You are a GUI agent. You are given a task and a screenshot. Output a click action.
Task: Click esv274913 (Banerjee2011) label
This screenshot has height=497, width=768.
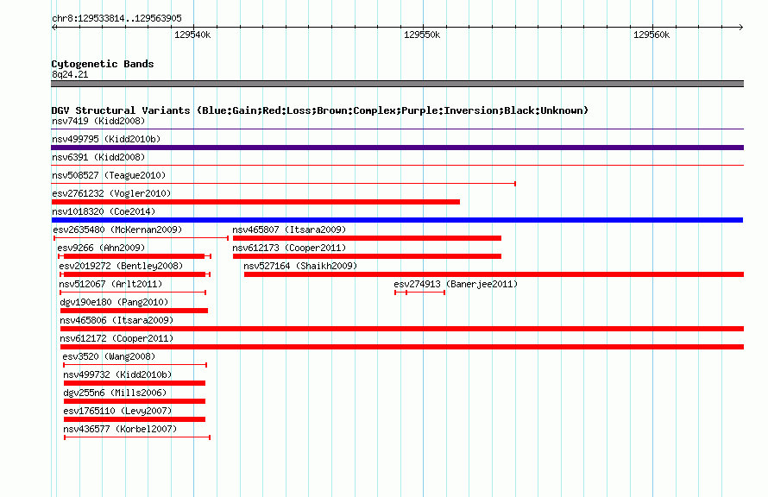point(456,284)
